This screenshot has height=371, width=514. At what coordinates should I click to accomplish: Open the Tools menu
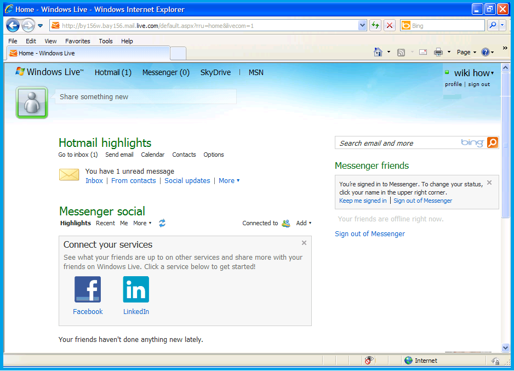coord(106,41)
